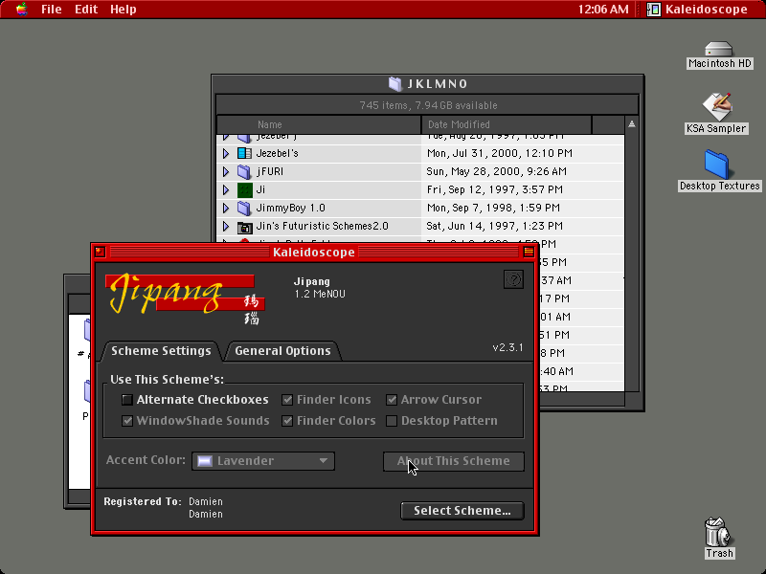The width and height of the screenshot is (766, 574).
Task: Expand Jin's Futuristic Schemes2.0 disclosure triangle
Action: point(226,227)
